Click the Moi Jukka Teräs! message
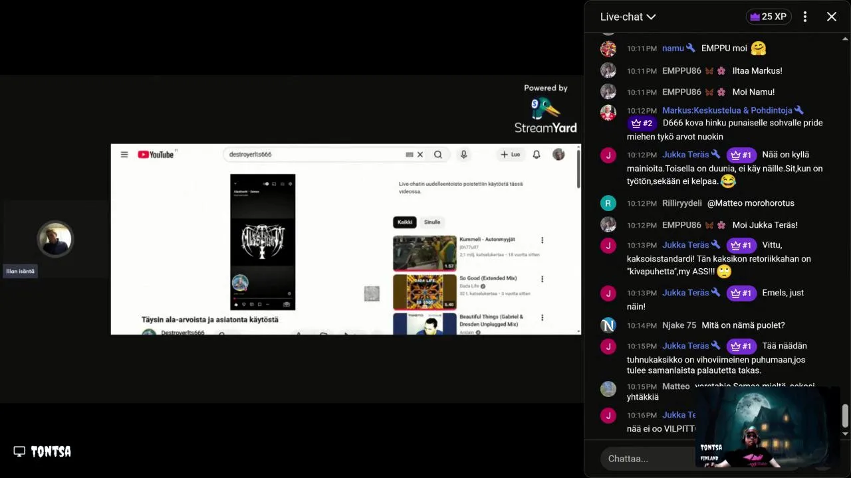Screen dimensions: 851x478 click(x=765, y=225)
